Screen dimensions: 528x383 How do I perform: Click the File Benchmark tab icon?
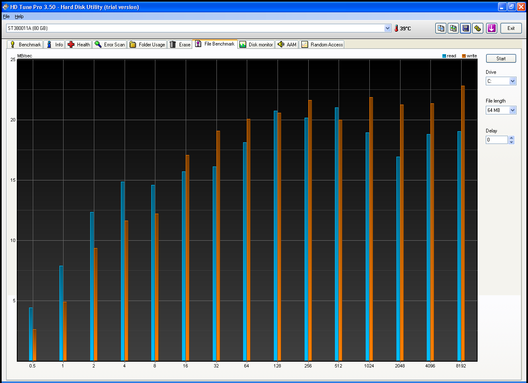point(198,44)
